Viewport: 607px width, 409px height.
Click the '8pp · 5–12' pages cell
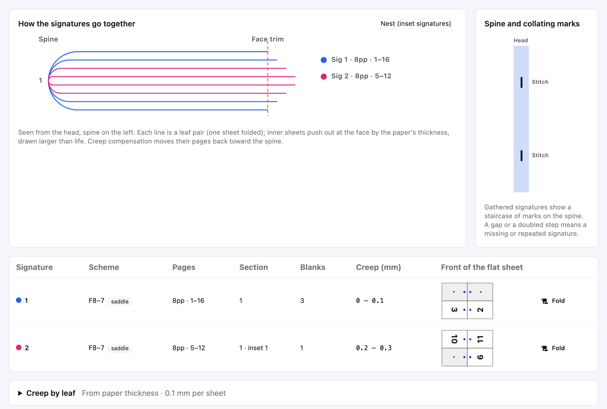coord(189,348)
